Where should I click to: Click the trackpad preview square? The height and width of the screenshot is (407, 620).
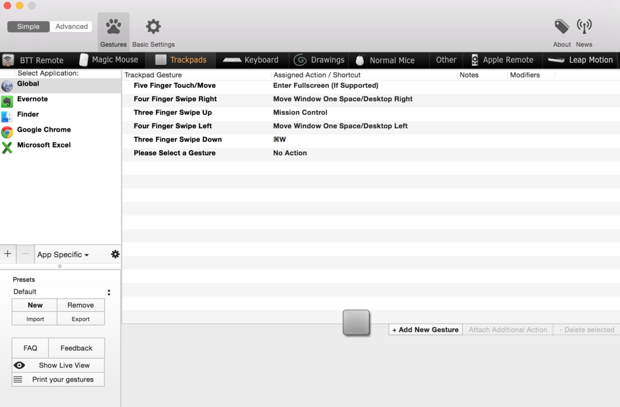356,322
